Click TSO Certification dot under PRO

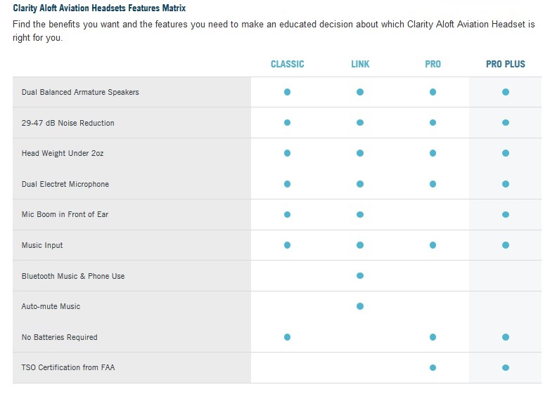(433, 367)
